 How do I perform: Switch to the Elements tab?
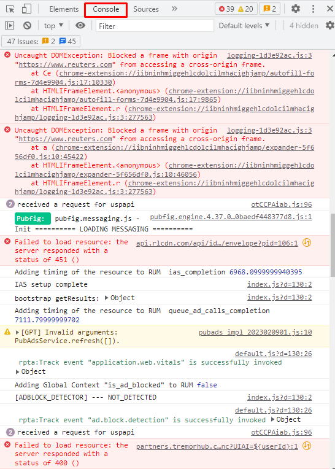coord(64,9)
